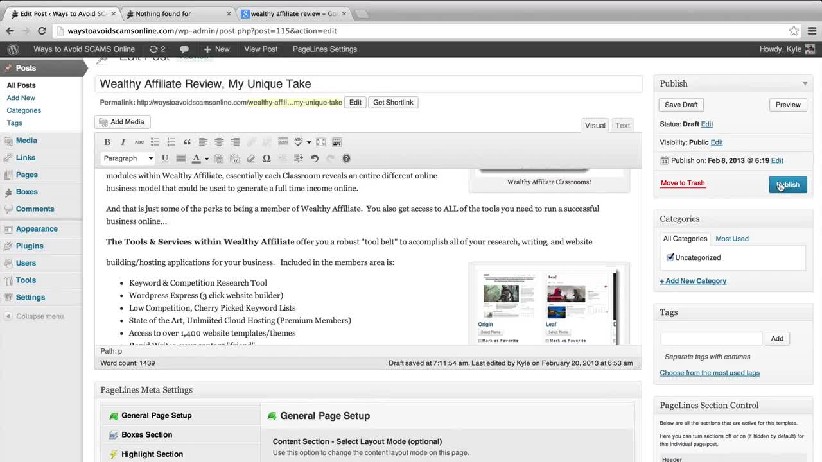
Task: Collapse the admin sidebar menu
Action: (35, 316)
